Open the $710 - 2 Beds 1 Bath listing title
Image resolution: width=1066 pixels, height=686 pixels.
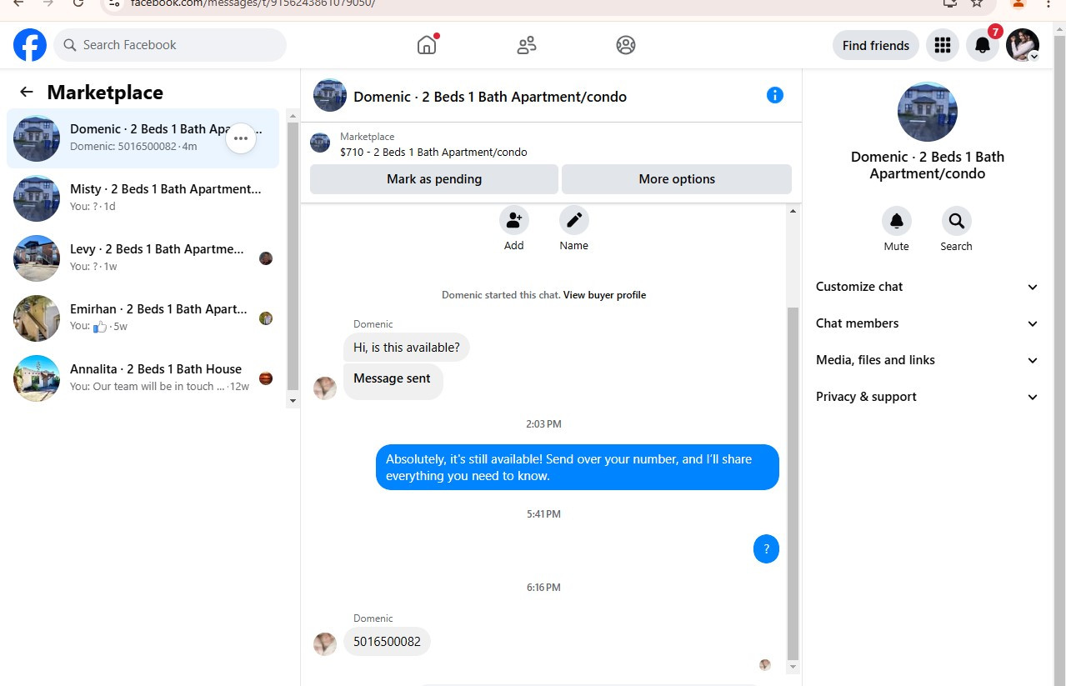(433, 152)
